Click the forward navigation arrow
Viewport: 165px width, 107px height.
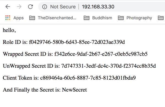(19, 7)
